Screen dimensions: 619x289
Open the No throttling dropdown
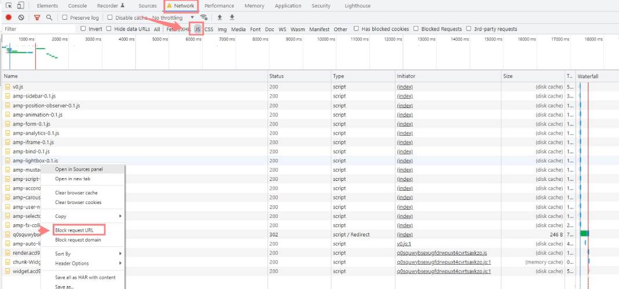(173, 18)
